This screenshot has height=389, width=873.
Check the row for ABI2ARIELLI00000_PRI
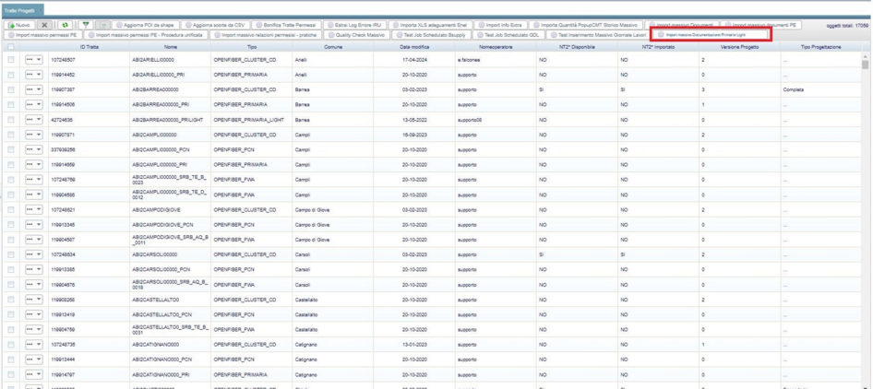11,74
